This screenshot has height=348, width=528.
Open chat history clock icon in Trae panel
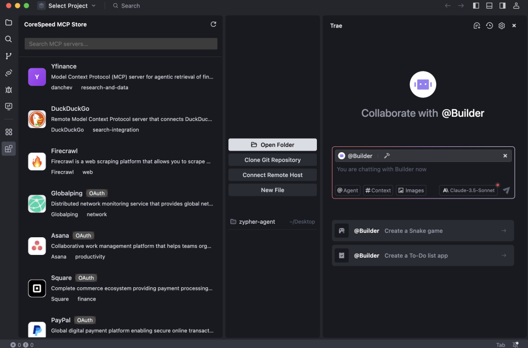(x=489, y=26)
